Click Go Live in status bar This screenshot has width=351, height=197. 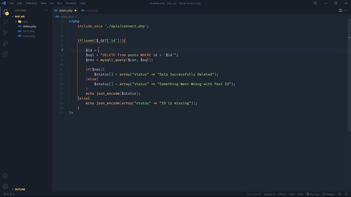click(x=313, y=194)
